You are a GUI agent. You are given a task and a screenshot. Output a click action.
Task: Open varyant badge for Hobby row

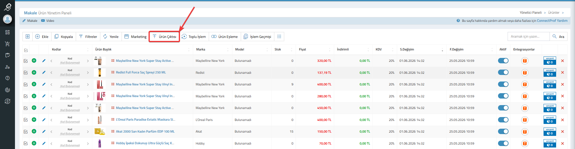click(550, 143)
